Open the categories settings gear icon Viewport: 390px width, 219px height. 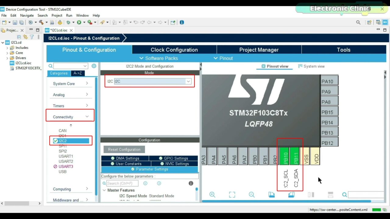click(94, 66)
